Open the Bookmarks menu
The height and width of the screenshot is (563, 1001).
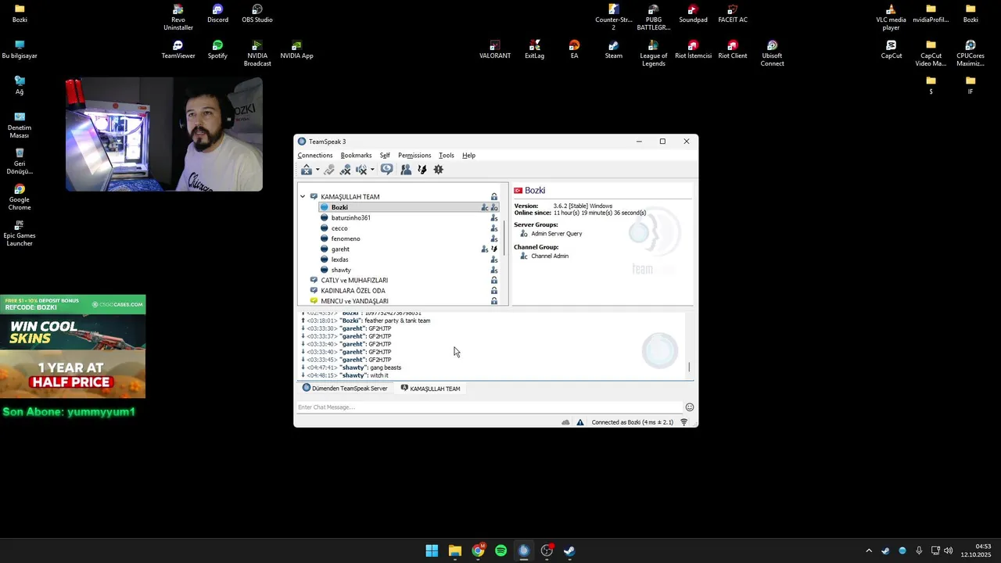point(356,156)
